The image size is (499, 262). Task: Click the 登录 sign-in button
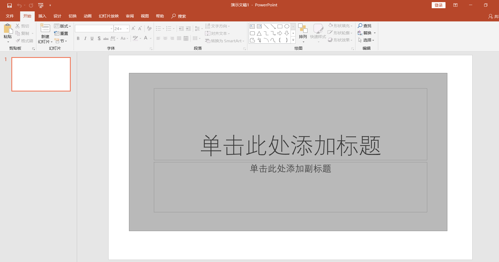[438, 5]
